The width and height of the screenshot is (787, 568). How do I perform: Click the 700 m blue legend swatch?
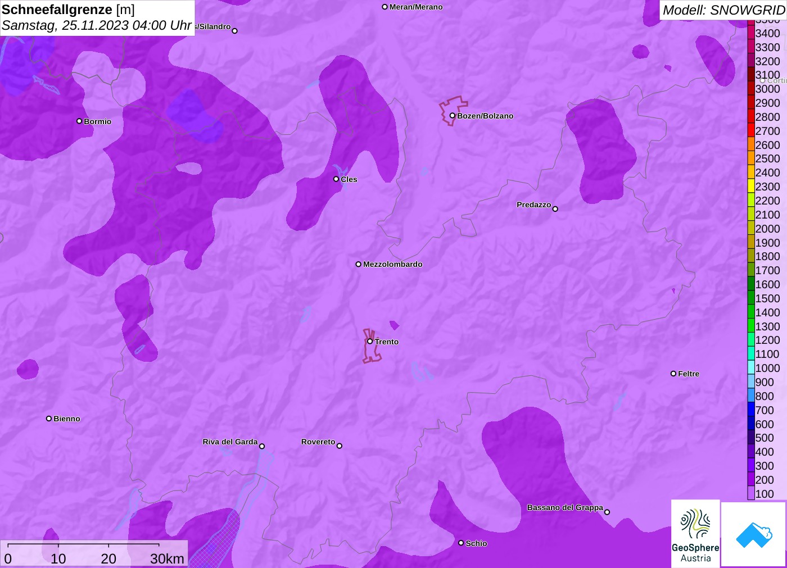click(751, 410)
